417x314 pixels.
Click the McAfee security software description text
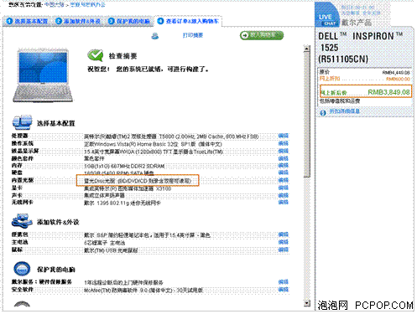click(x=143, y=291)
